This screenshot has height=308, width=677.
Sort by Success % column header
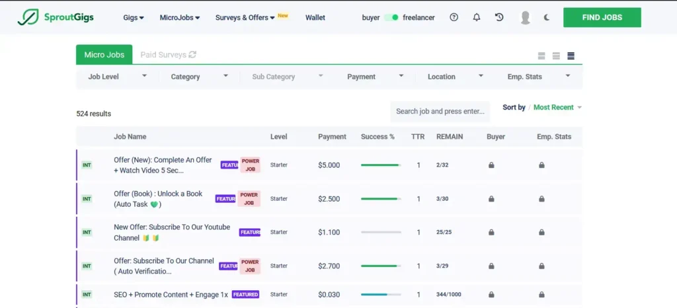pos(378,137)
